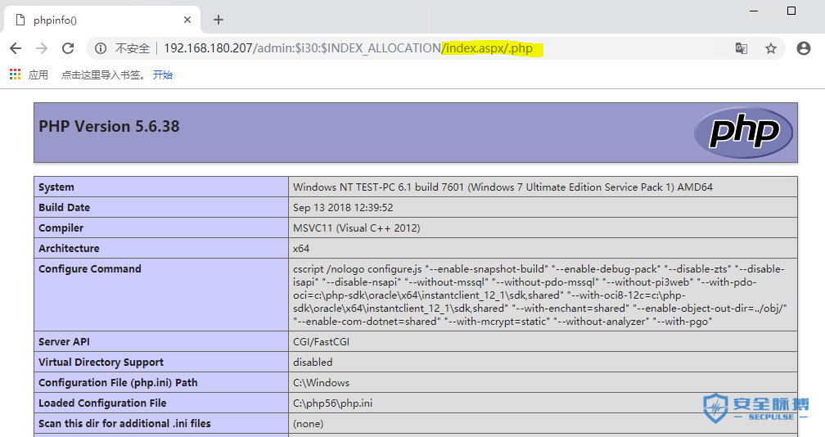Select the PHP Version 5.6.38 heading
This screenshot has width=825, height=437.
pos(109,126)
